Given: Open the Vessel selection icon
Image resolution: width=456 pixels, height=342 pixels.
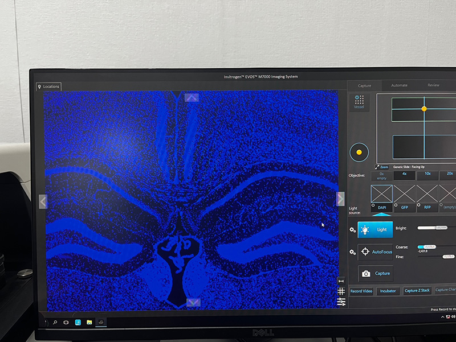Looking at the screenshot, I should tap(359, 102).
